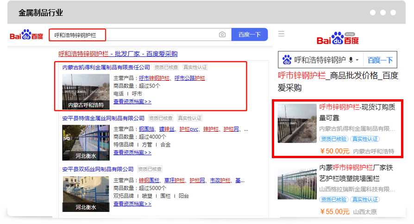Click the paw icon in mobile search field

click(x=287, y=60)
